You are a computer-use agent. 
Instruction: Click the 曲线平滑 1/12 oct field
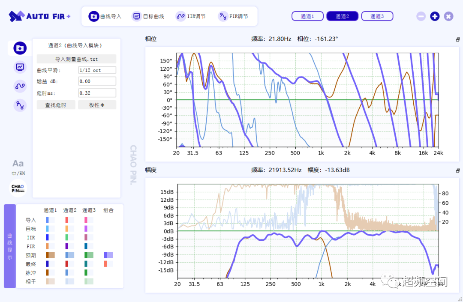click(97, 70)
